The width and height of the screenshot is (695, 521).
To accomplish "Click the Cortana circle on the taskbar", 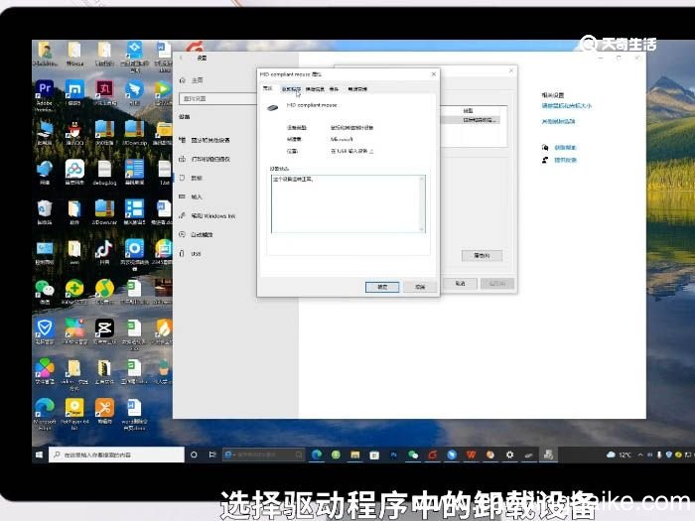I will [194, 455].
